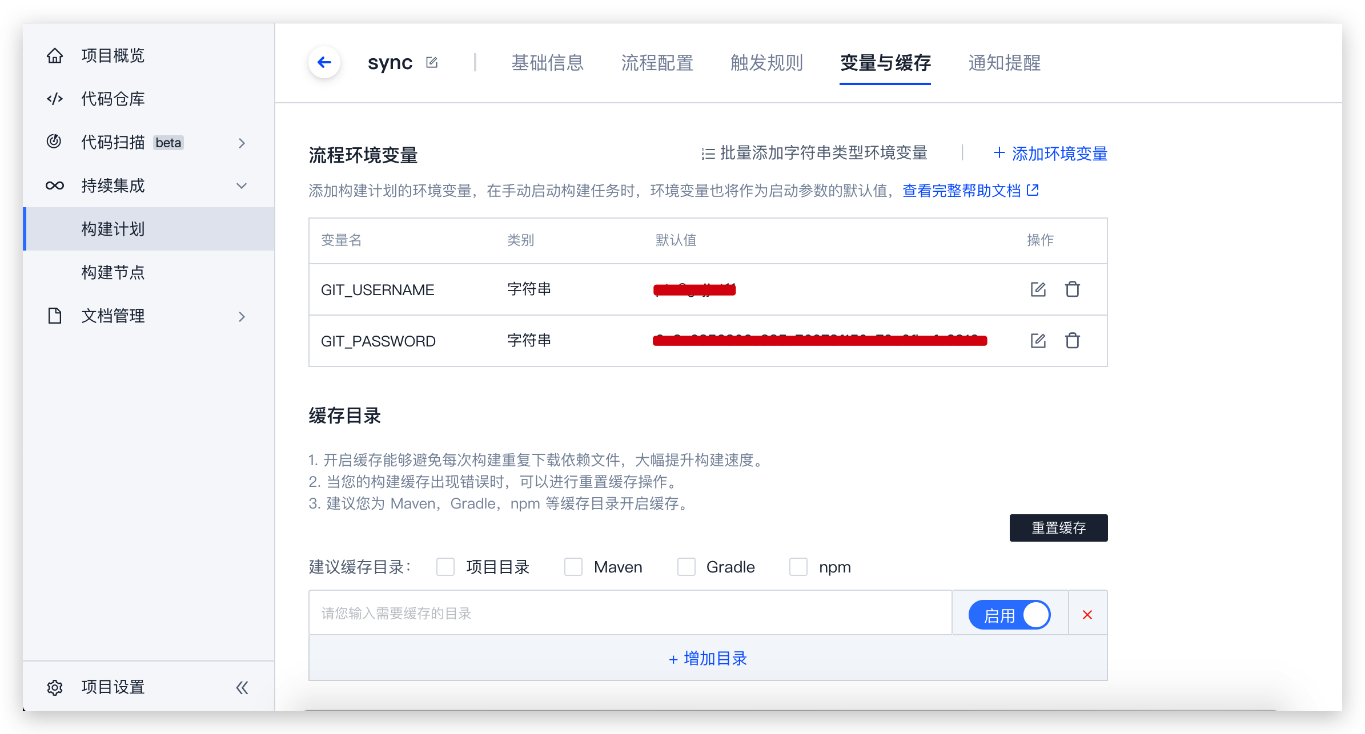Edit the GIT_USERNAME variable

coord(1038,289)
